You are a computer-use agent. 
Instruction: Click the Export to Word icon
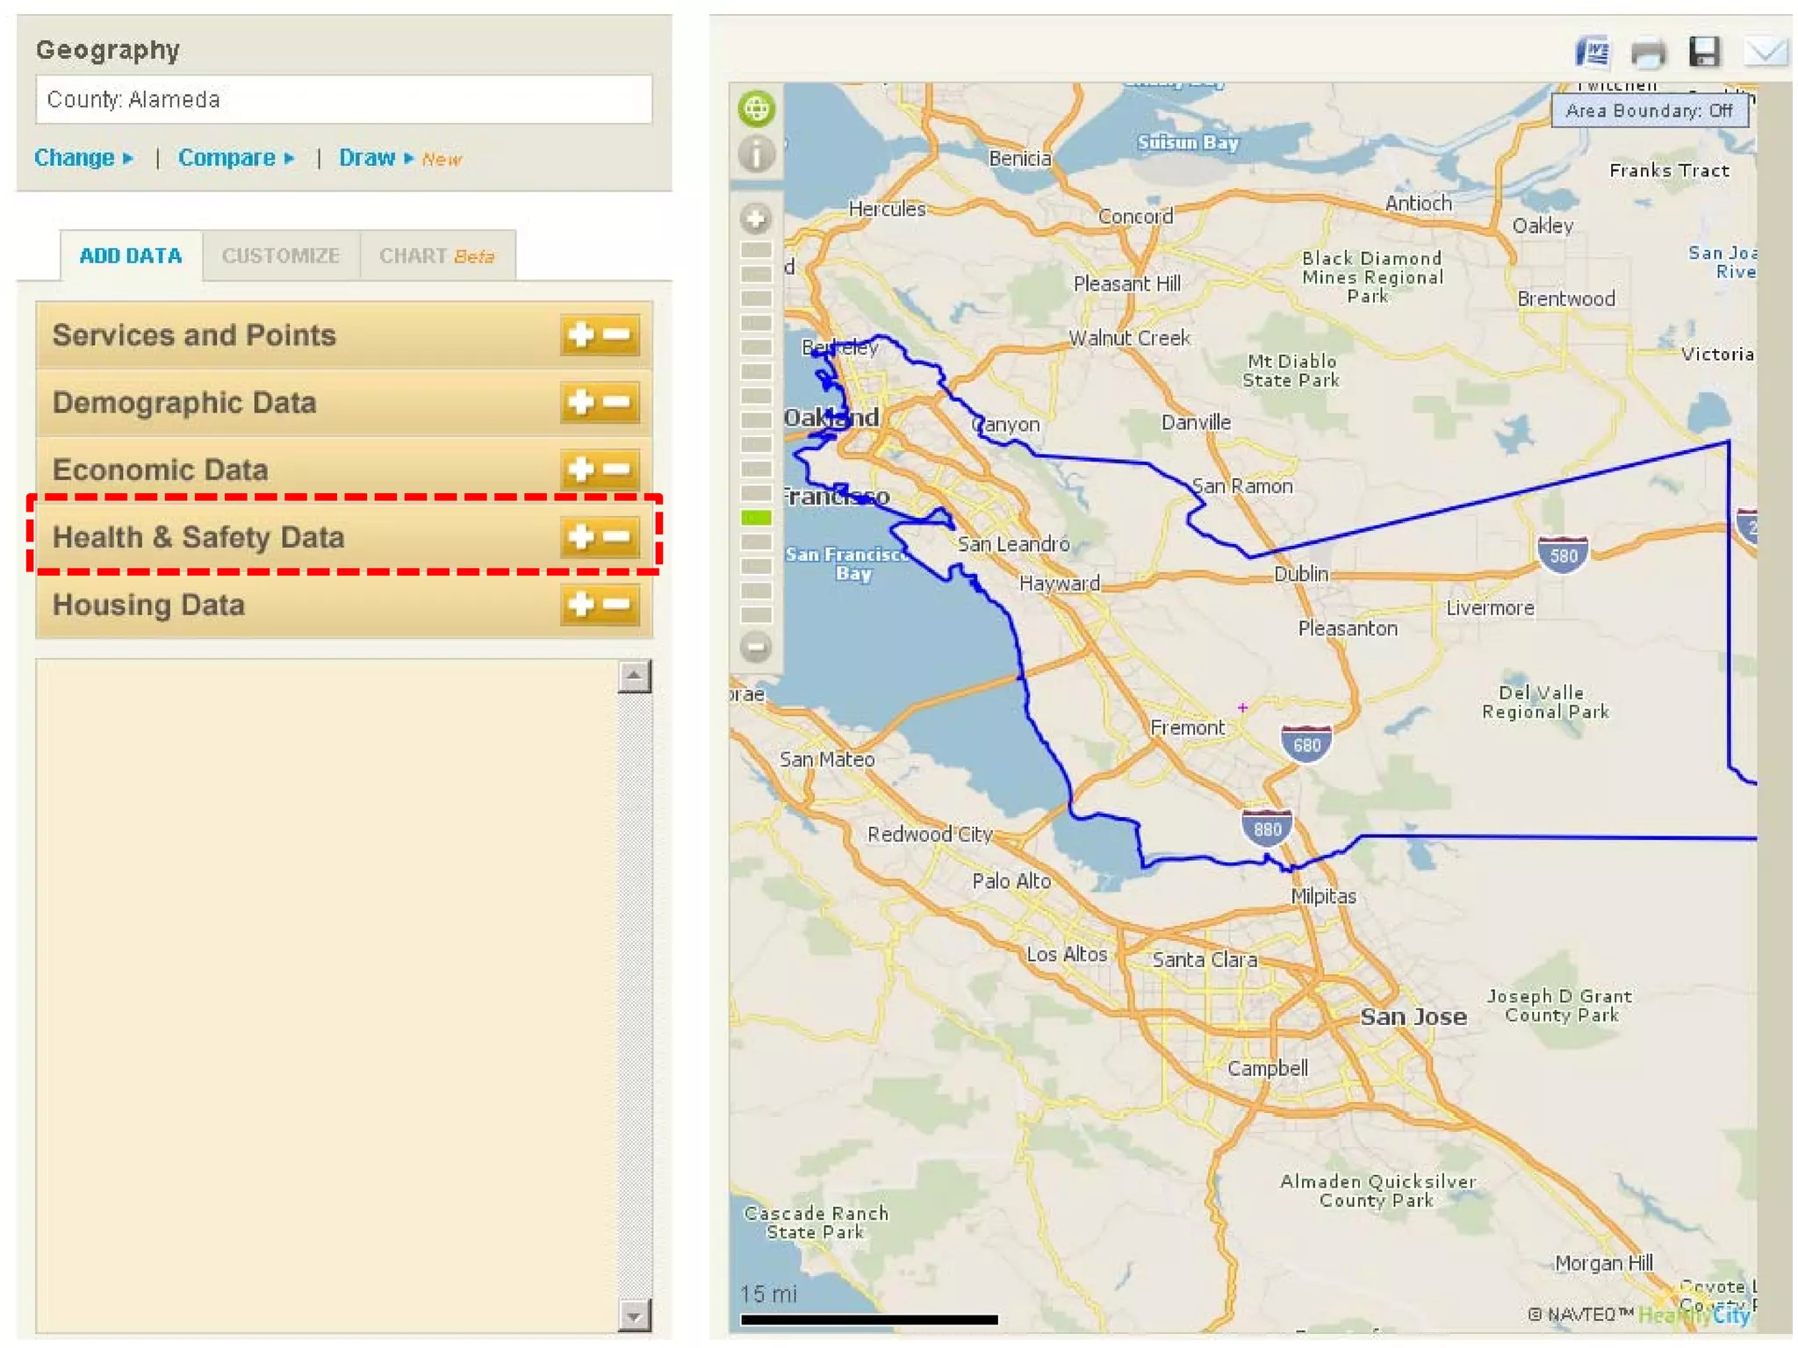coord(1592,53)
